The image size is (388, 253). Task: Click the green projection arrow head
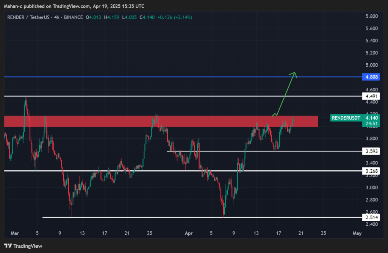coord(293,73)
